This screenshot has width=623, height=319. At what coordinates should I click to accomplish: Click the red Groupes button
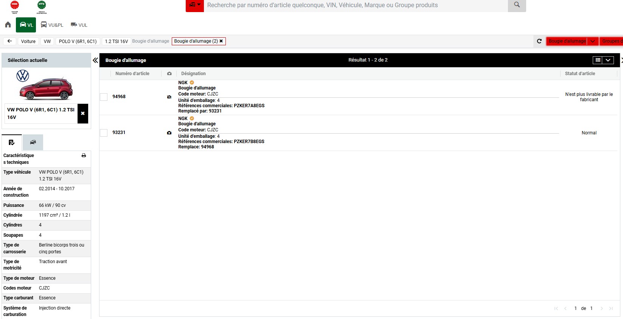(x=612, y=41)
